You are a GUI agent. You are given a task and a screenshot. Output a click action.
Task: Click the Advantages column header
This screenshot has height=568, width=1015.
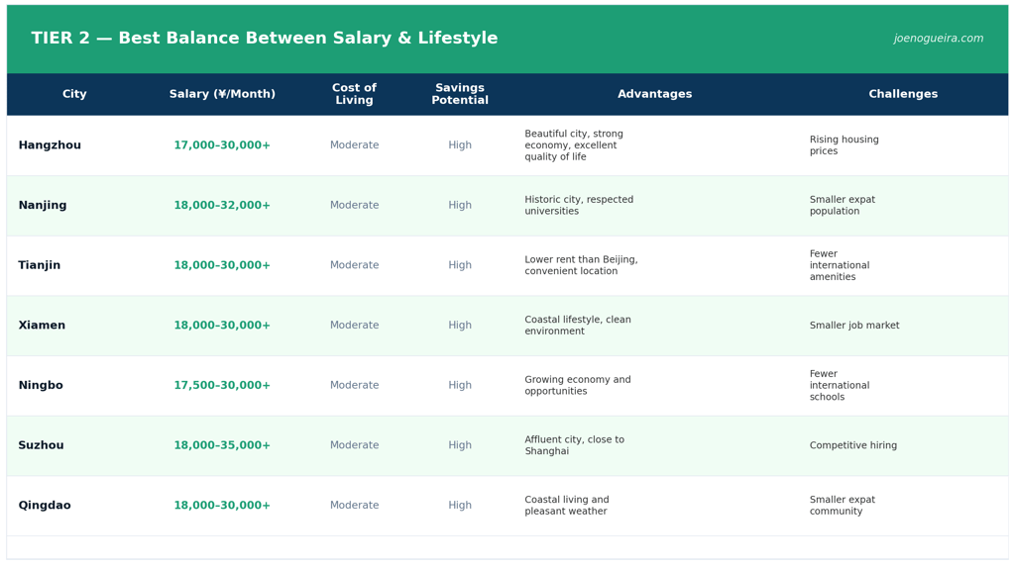click(654, 94)
